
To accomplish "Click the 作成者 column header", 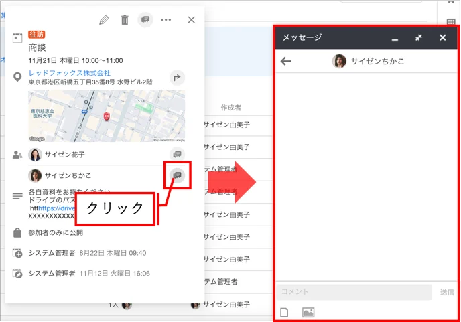I will 230,108.
